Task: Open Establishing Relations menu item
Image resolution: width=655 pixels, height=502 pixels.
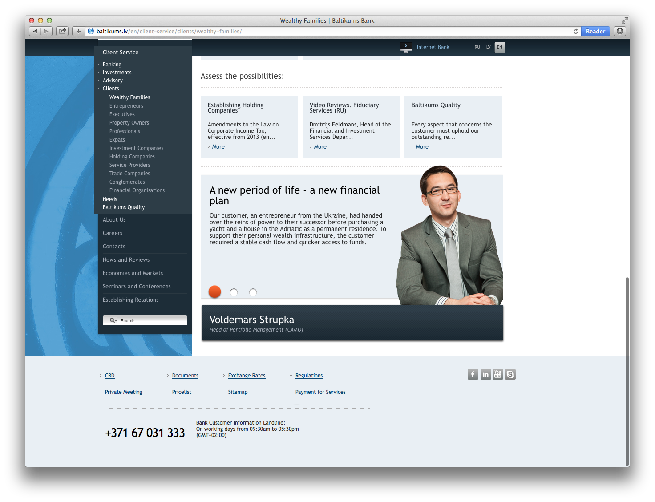Action: click(131, 300)
